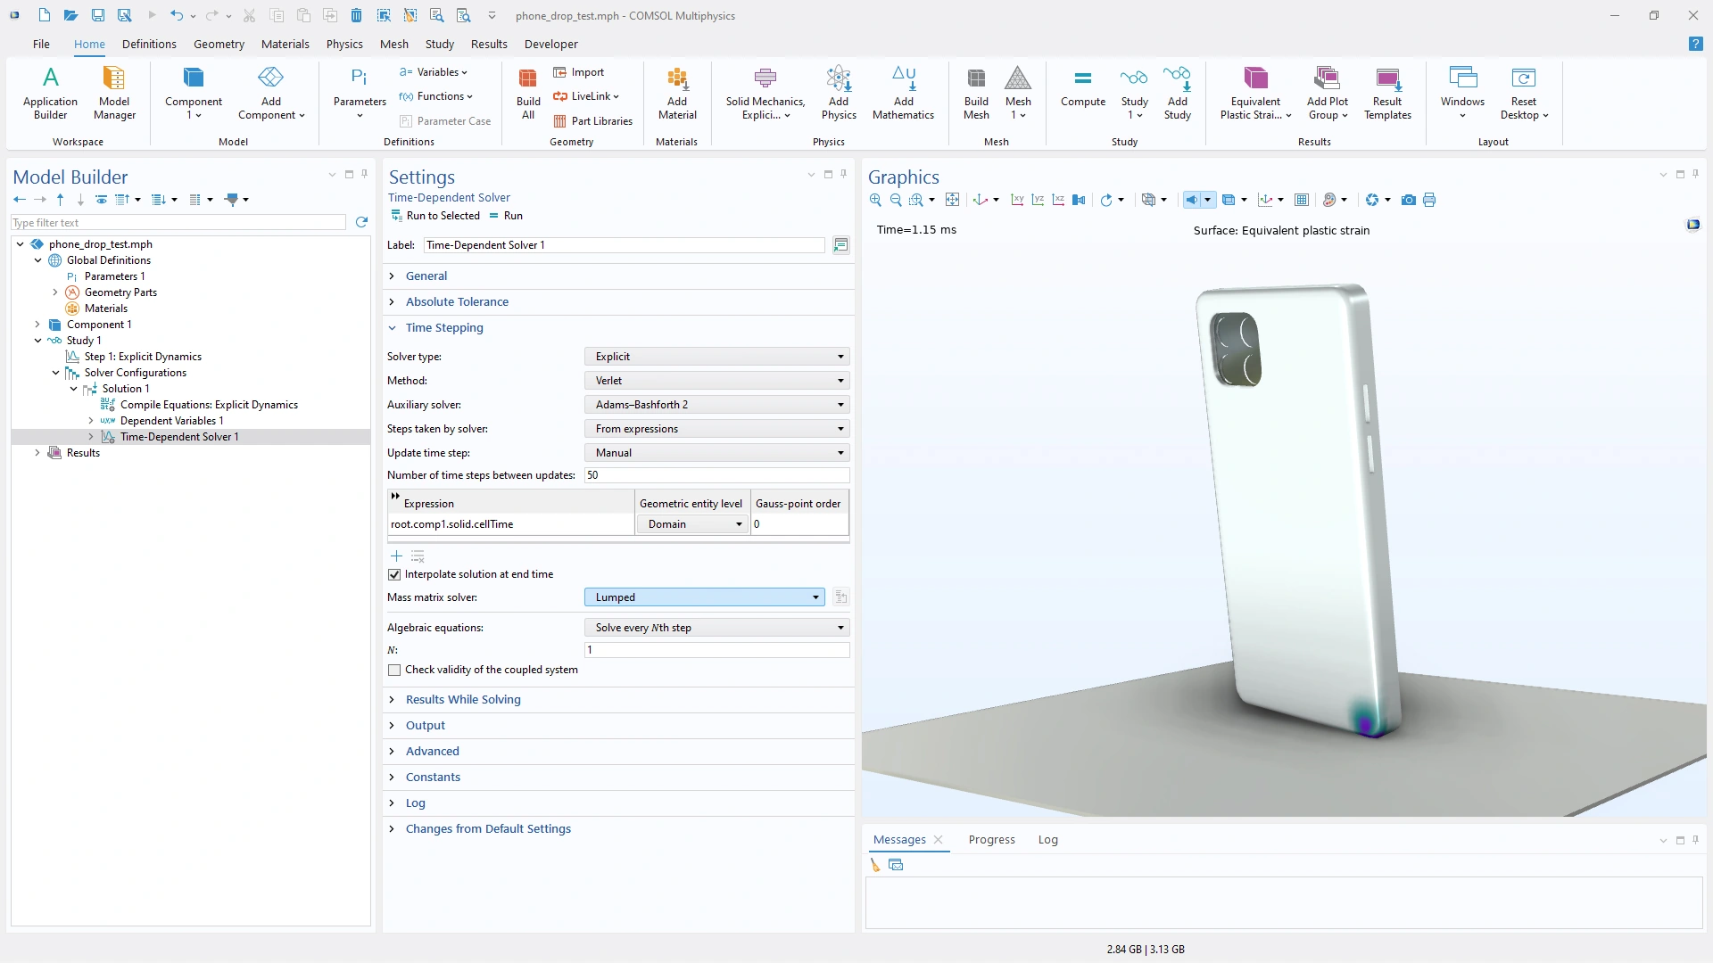Image resolution: width=1713 pixels, height=963 pixels.
Task: Expand the Results While Solving section
Action: tap(462, 699)
